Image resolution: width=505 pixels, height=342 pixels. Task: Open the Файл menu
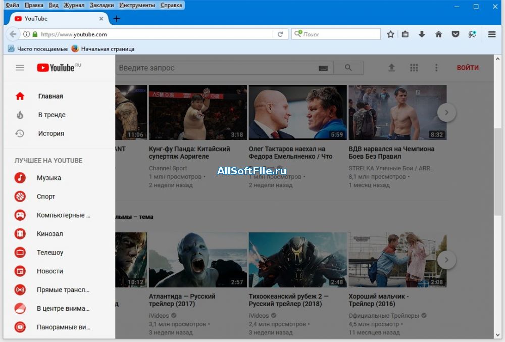[12, 5]
